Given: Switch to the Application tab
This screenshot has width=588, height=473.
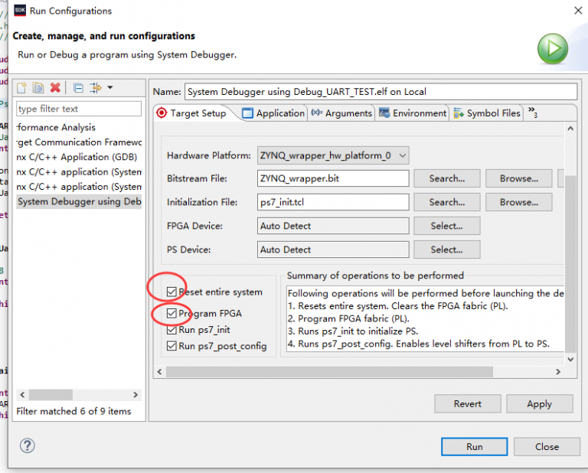Looking at the screenshot, I should pyautogui.click(x=273, y=113).
